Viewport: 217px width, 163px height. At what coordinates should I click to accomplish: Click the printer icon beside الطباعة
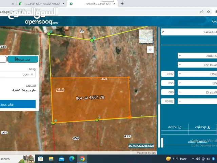coord(180,127)
